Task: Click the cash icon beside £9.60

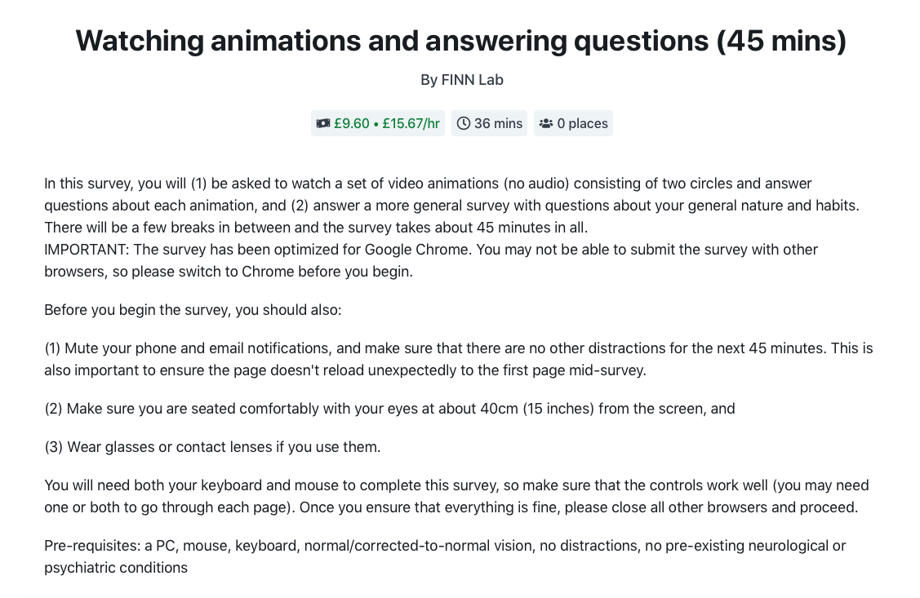Action: click(x=322, y=123)
